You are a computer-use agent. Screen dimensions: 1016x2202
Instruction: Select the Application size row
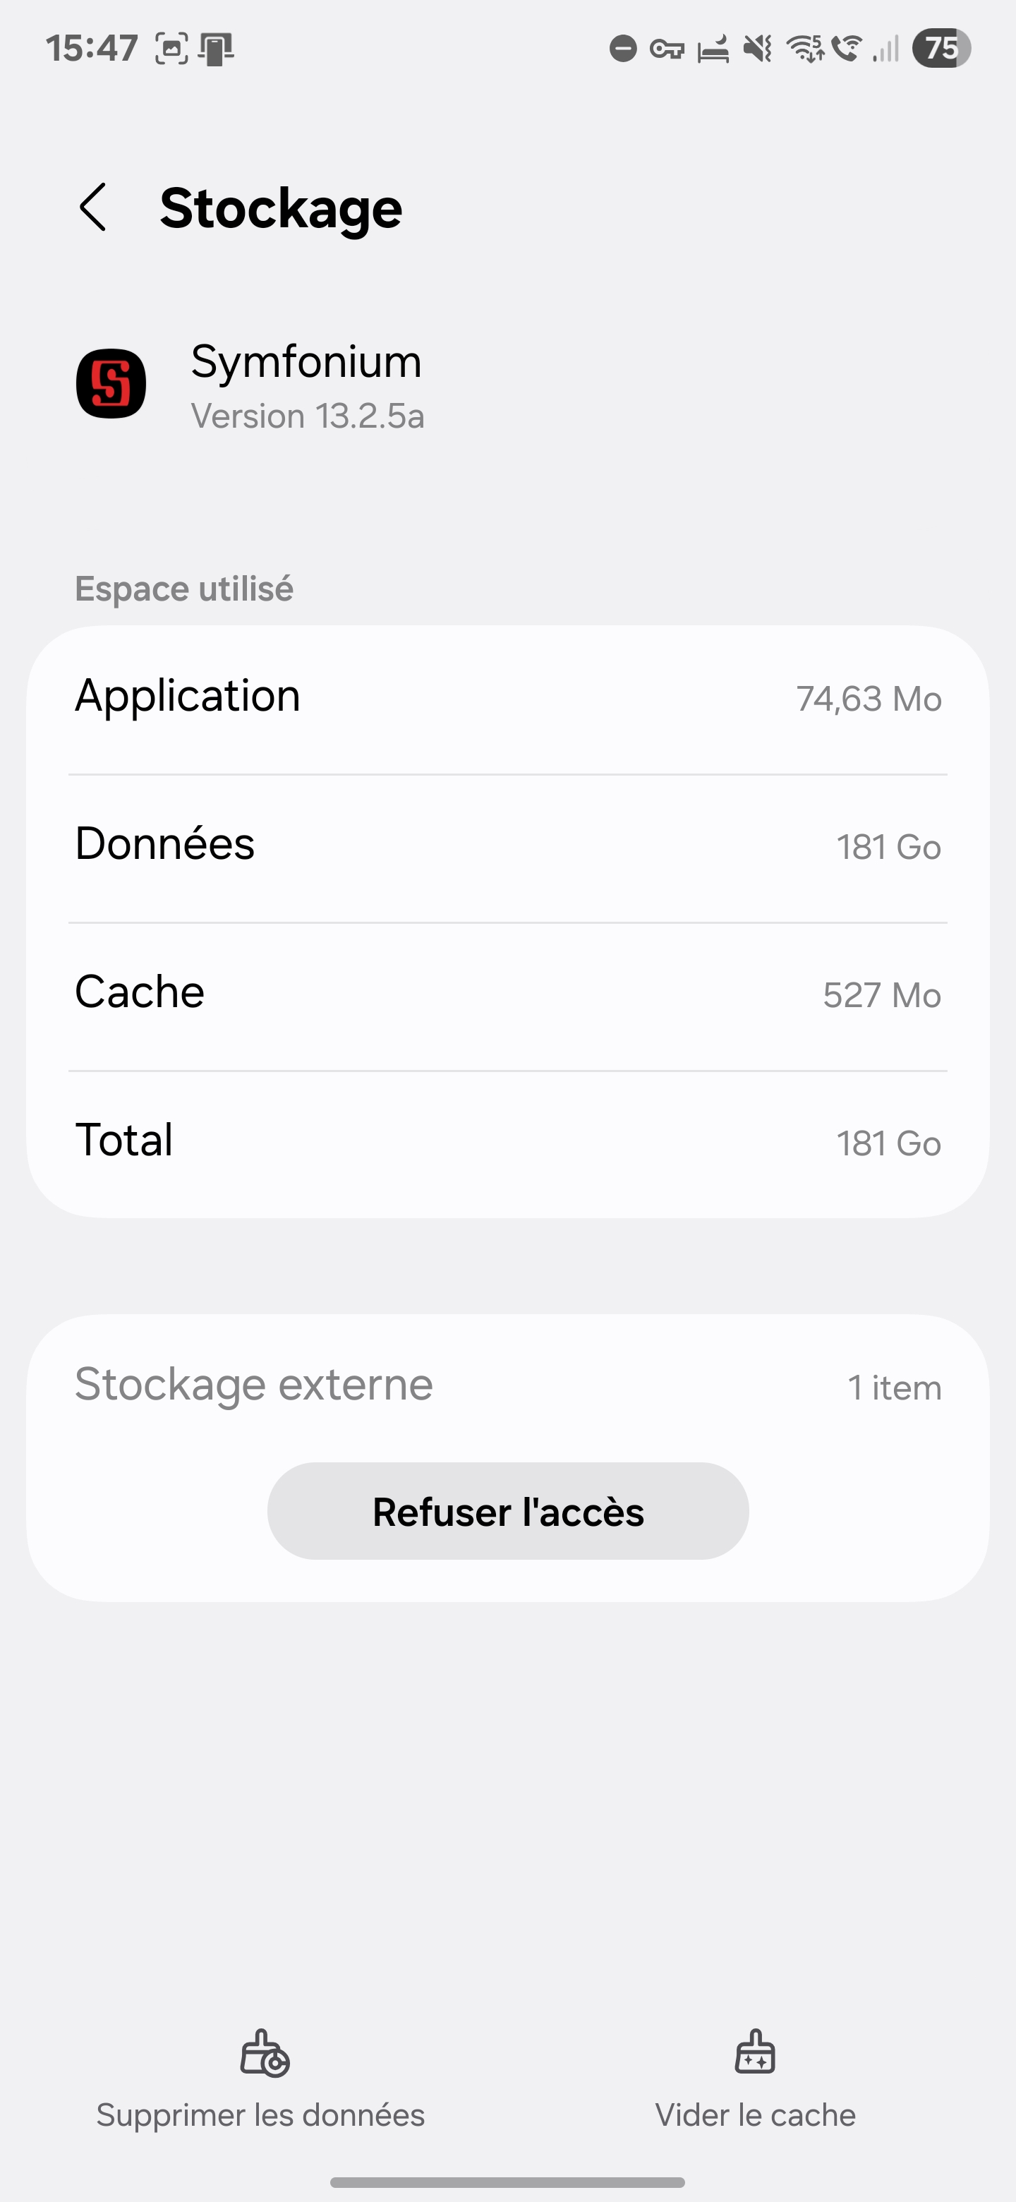pos(507,699)
